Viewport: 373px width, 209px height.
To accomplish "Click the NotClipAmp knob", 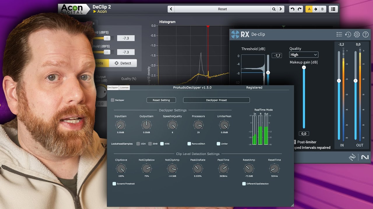I will [x=172, y=169].
